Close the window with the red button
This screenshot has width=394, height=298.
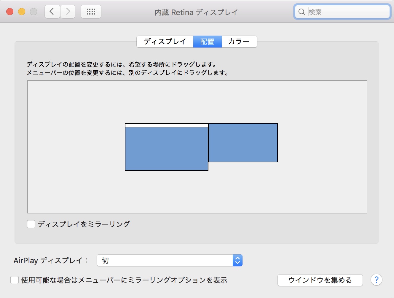tap(10, 12)
